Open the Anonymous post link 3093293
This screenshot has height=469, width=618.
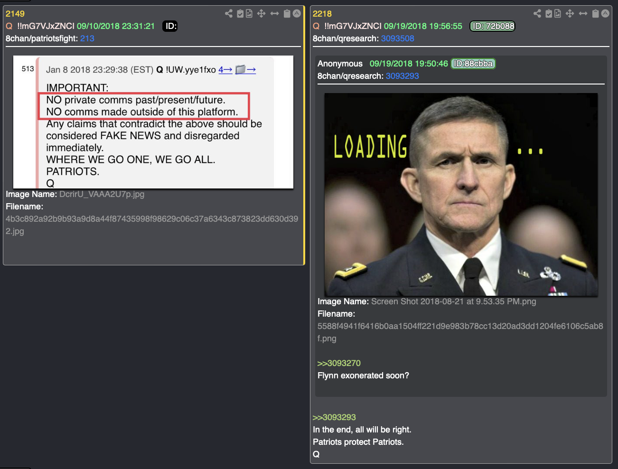(x=402, y=76)
